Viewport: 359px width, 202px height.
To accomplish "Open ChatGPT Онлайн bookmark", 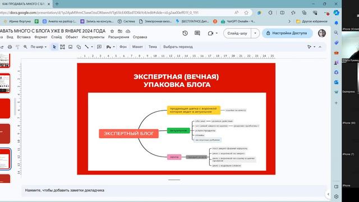I will (x=238, y=21).
